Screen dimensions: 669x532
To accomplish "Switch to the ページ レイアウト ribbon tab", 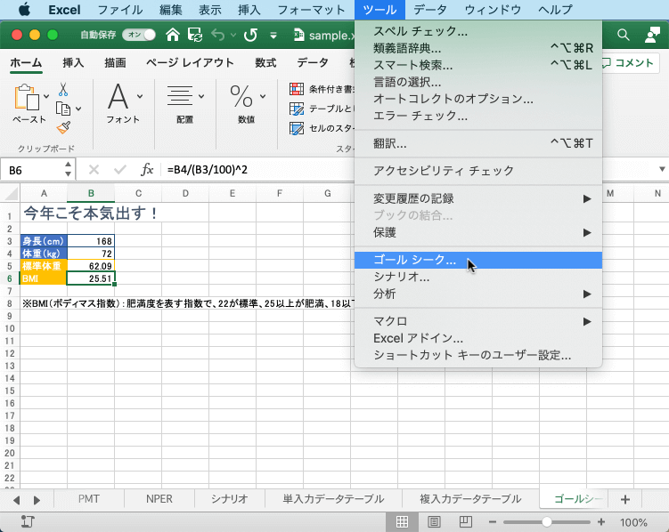I will 190,62.
